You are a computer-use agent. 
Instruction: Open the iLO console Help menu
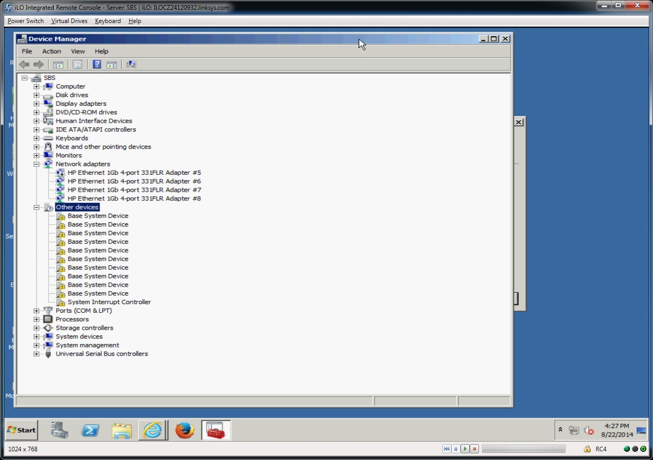135,21
